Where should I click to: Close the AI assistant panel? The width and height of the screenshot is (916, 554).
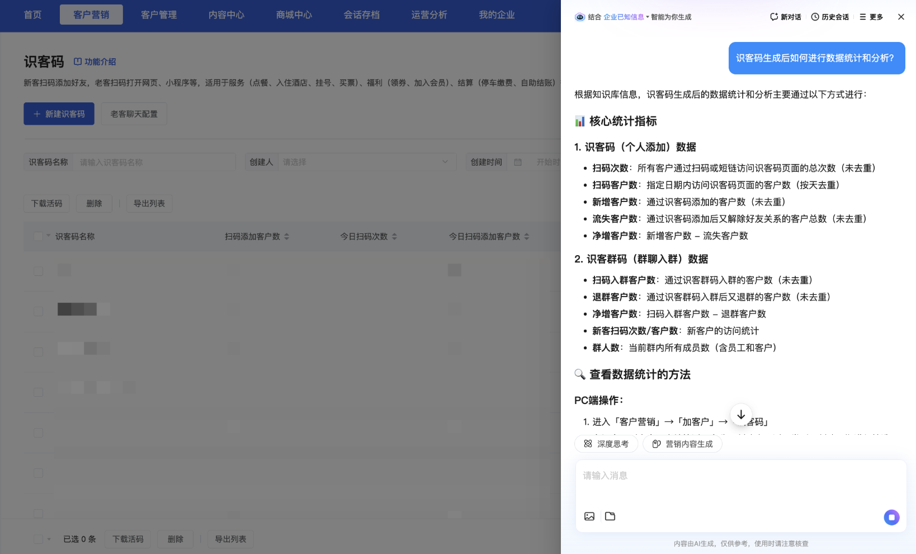(x=901, y=17)
